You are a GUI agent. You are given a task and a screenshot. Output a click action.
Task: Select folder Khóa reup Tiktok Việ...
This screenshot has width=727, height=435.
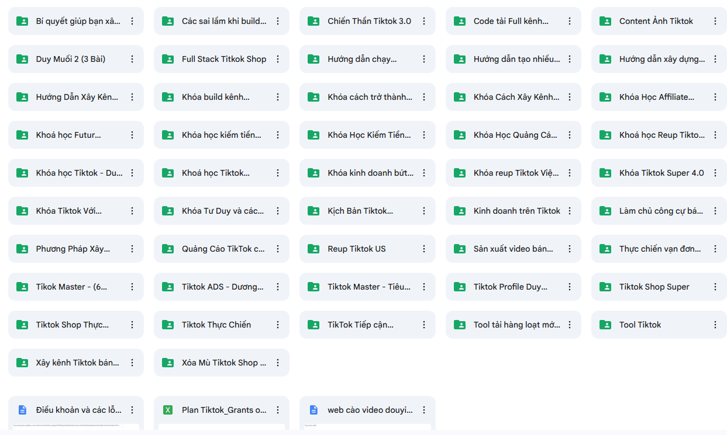[514, 173]
